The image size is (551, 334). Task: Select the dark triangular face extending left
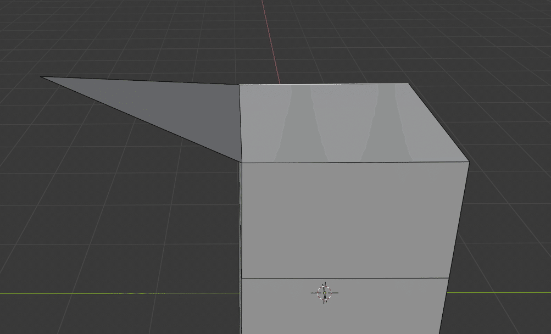174,107
